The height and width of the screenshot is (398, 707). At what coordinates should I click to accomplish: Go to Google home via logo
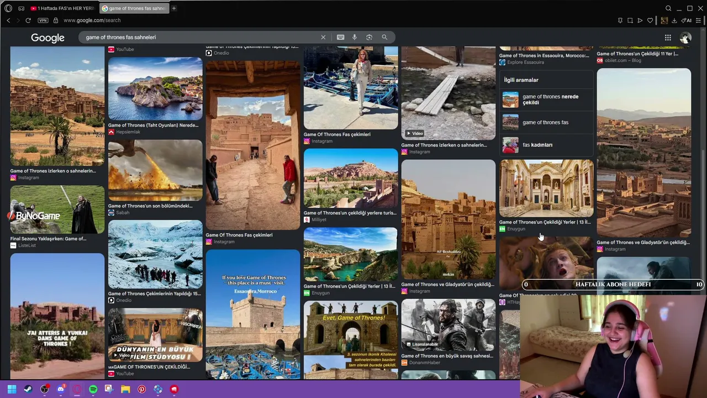tap(48, 38)
